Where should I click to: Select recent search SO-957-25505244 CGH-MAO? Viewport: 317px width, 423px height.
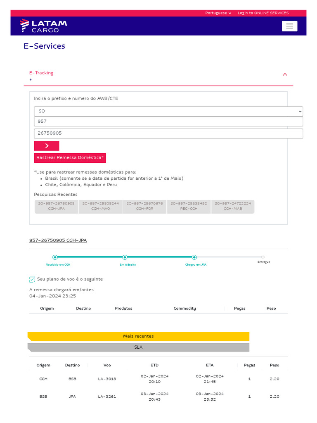click(101, 206)
